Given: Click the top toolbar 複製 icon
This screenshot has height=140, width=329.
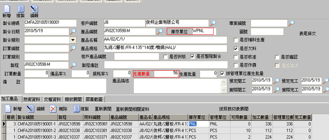Looking at the screenshot, I should tap(21, 9).
